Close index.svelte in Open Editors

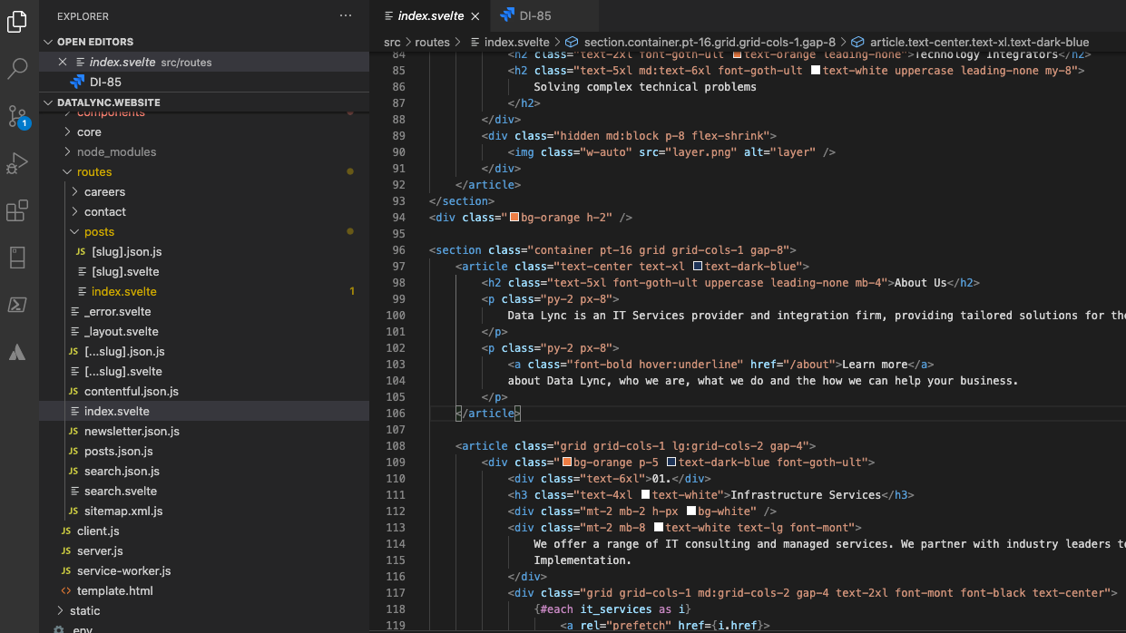[x=63, y=62]
